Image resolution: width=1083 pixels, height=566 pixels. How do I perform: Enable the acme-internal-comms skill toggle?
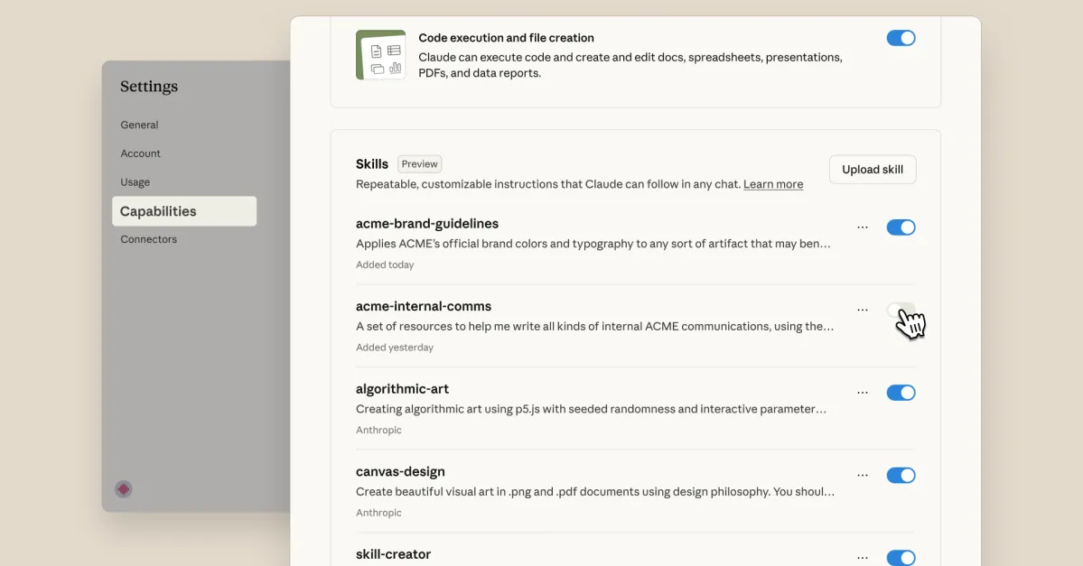(x=901, y=310)
